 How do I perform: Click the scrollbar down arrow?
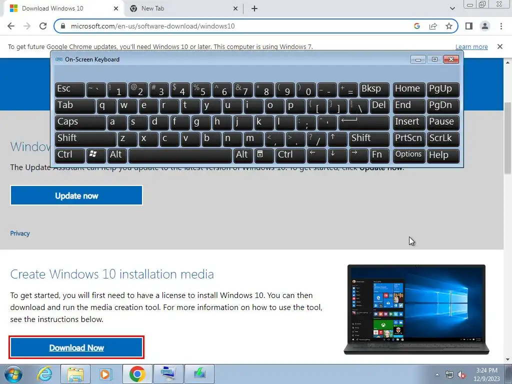(508, 360)
